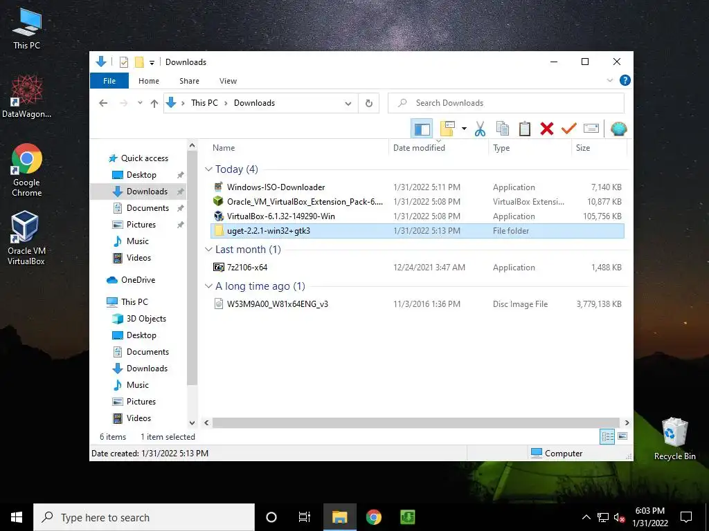This screenshot has height=531, width=709.
Task: Open Quick access in navigation pane
Action: click(144, 158)
